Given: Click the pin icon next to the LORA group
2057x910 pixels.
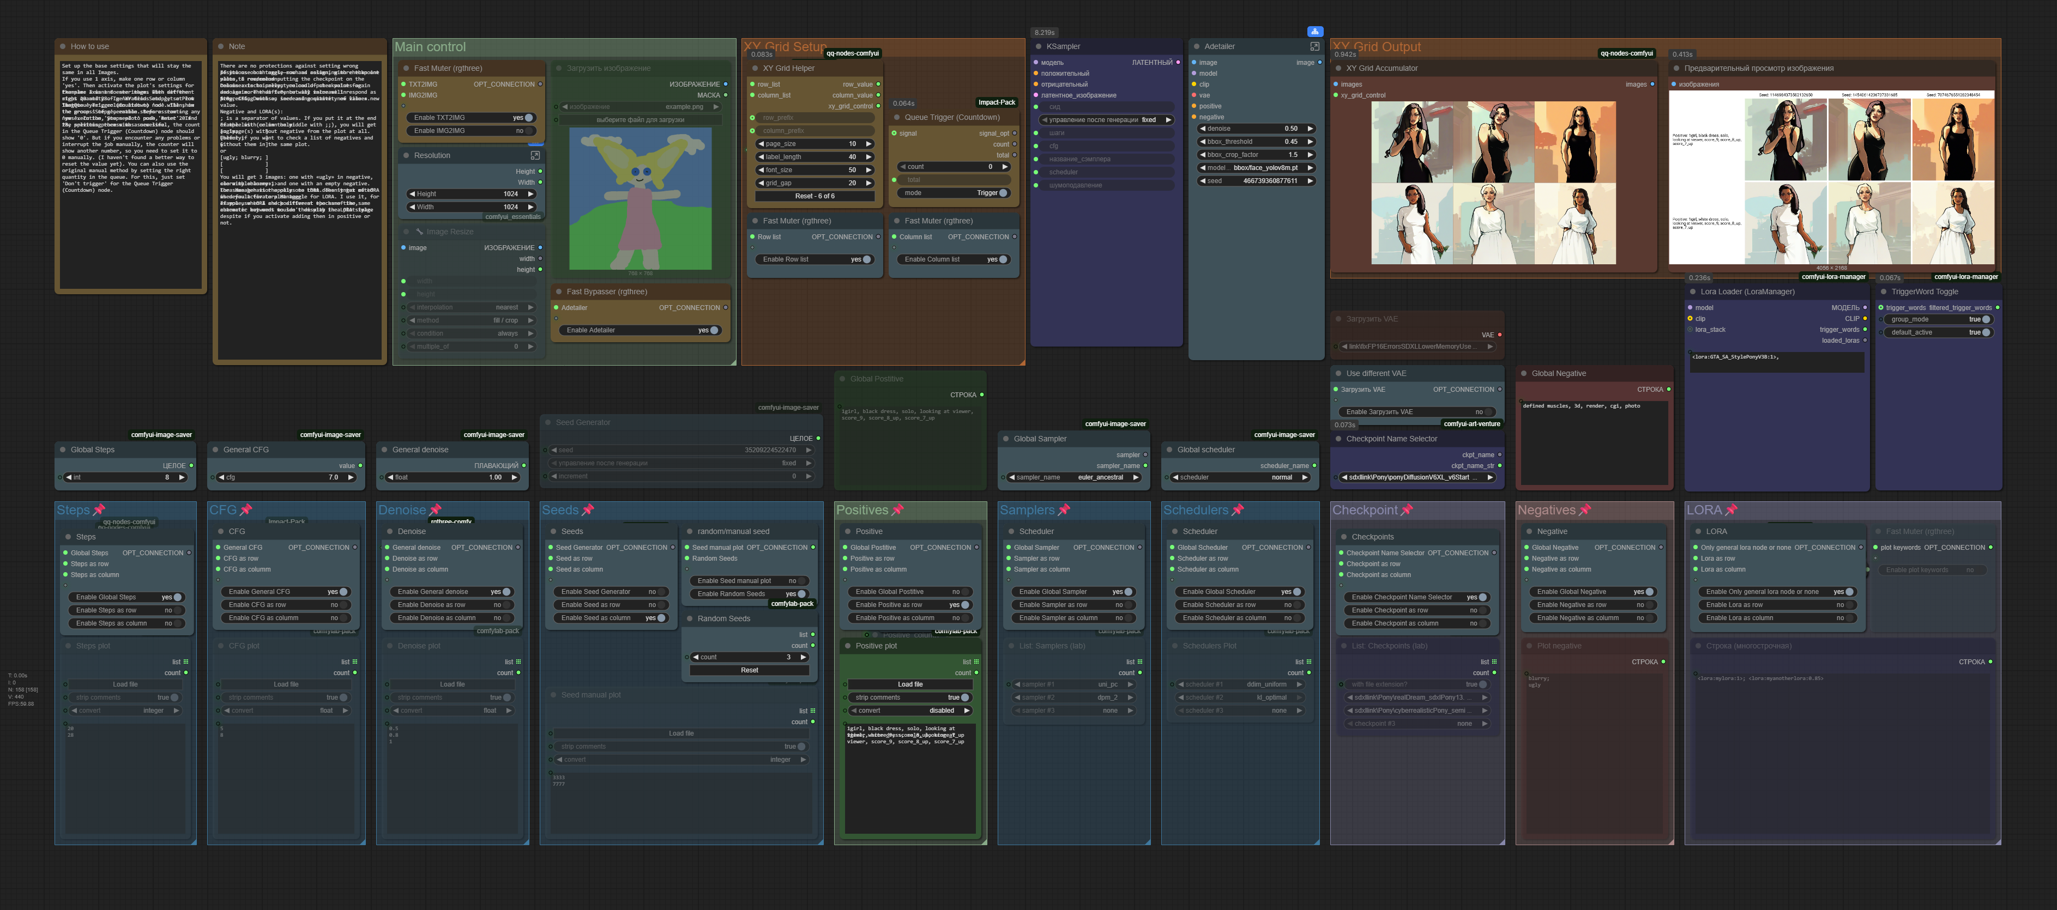Looking at the screenshot, I should [x=1732, y=510].
